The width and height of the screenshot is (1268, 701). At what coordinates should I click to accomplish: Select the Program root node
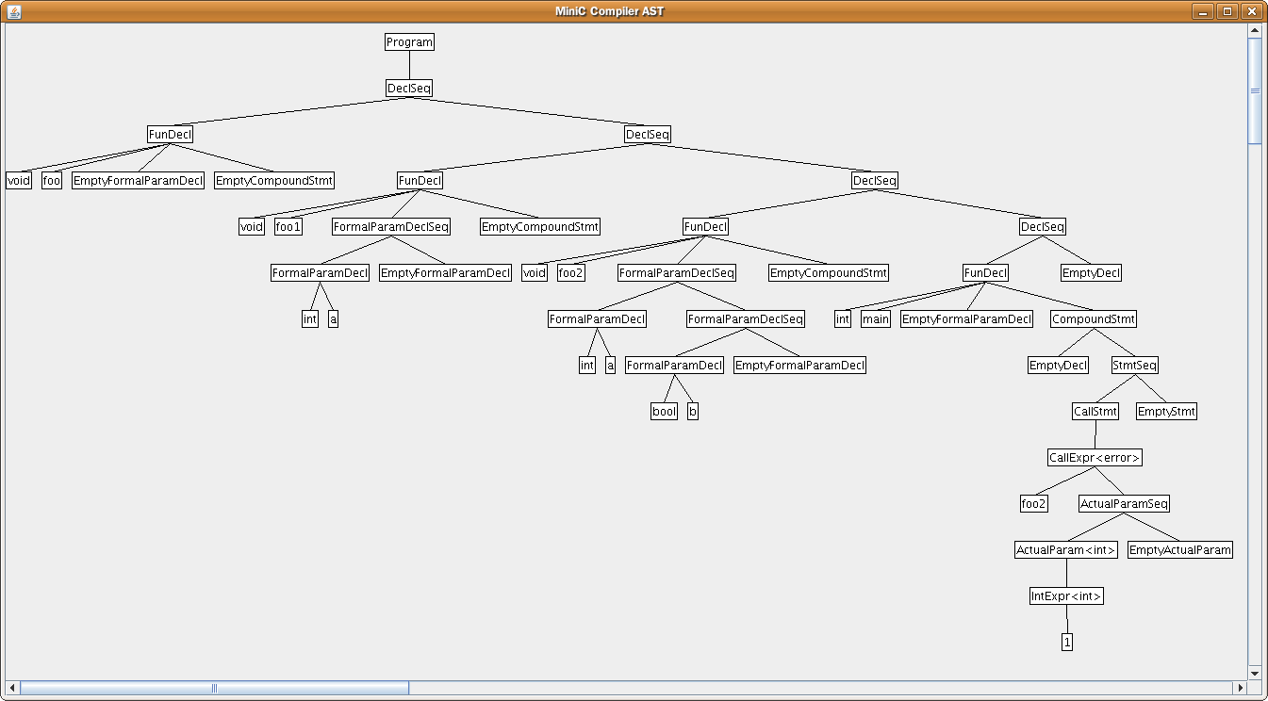pyautogui.click(x=410, y=42)
